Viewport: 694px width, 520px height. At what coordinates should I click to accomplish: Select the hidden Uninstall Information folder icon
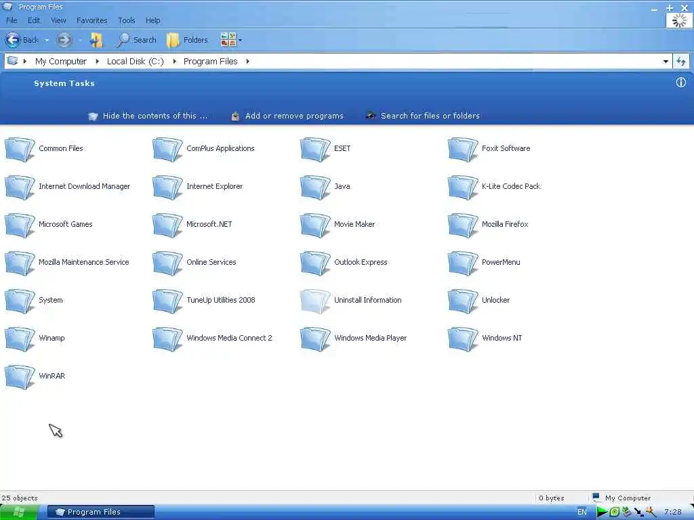click(316, 301)
